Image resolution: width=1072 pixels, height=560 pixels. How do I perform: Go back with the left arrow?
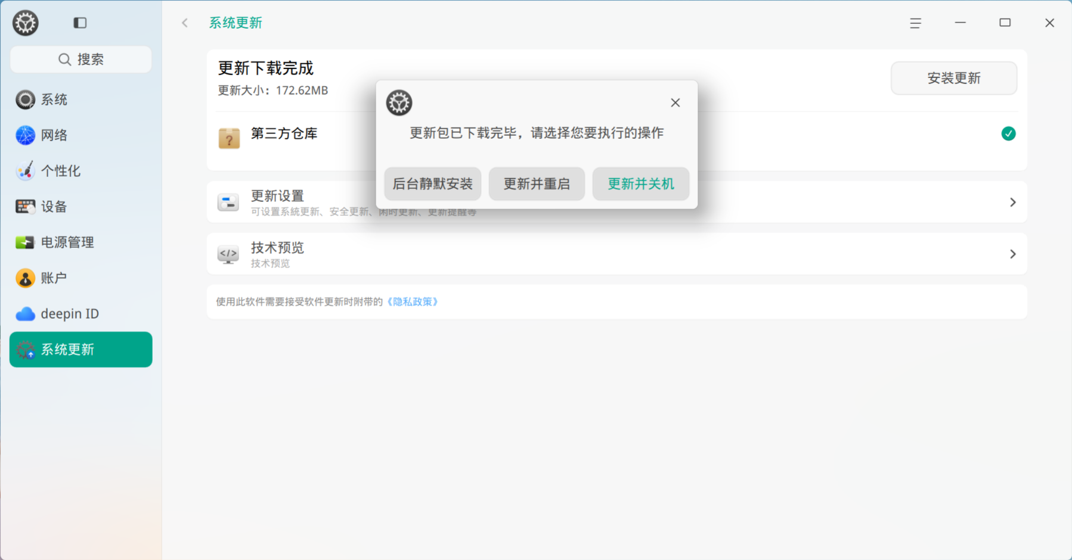point(185,23)
